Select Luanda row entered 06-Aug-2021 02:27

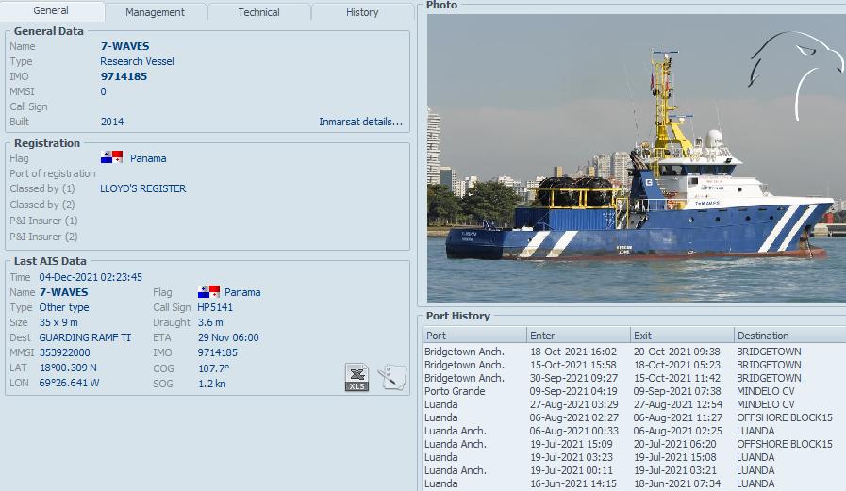click(635, 417)
